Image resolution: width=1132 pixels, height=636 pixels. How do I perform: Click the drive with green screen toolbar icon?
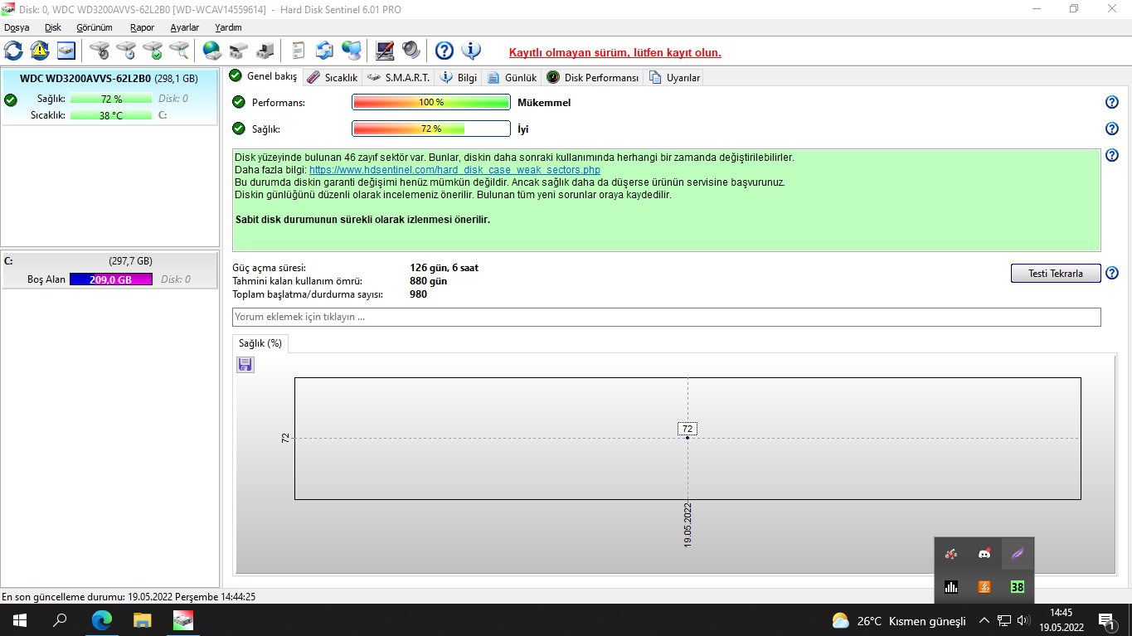(x=265, y=51)
